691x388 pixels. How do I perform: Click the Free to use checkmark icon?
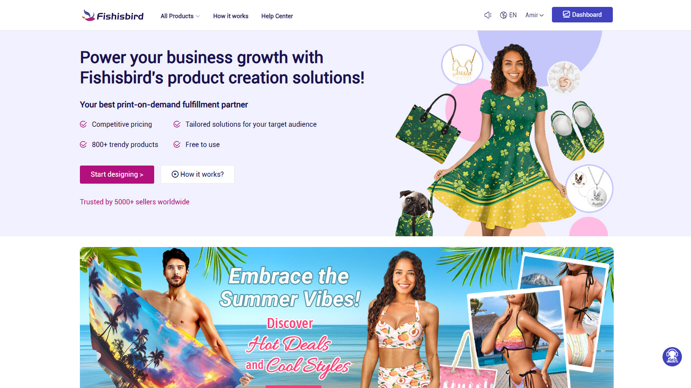177,144
